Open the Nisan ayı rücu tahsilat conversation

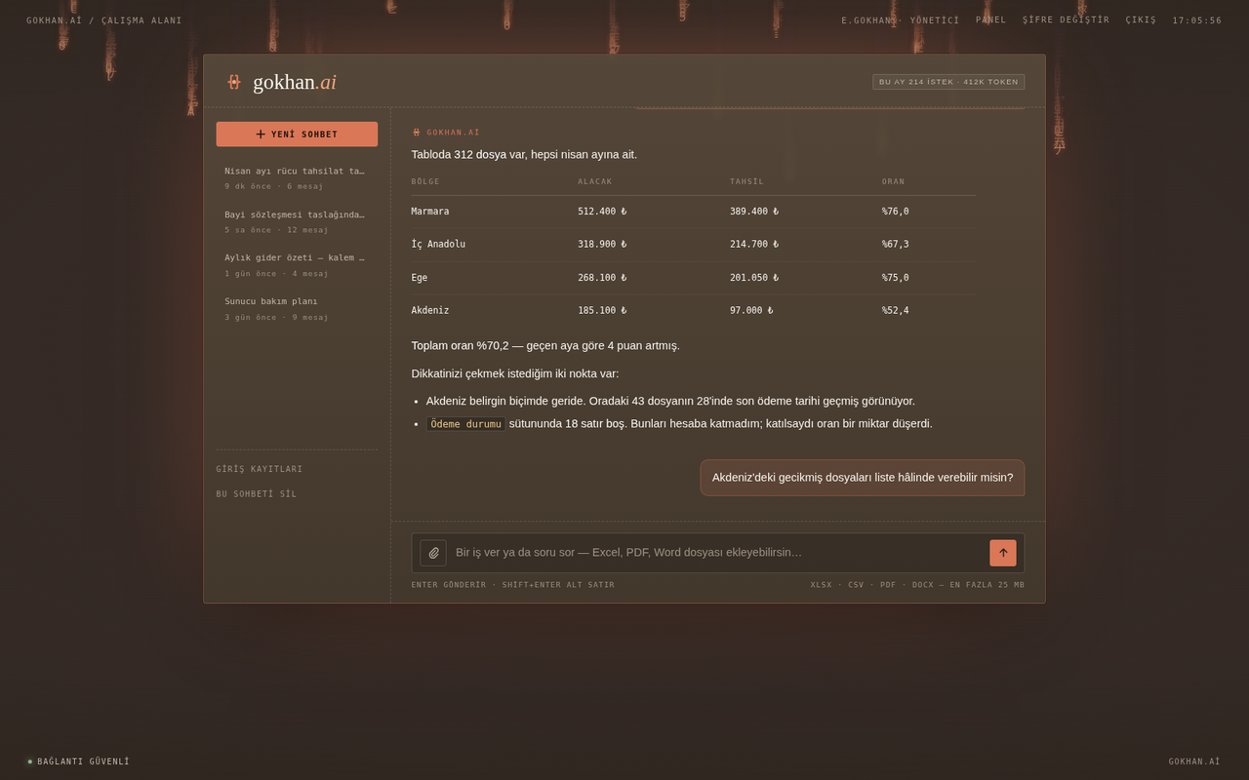click(297, 177)
